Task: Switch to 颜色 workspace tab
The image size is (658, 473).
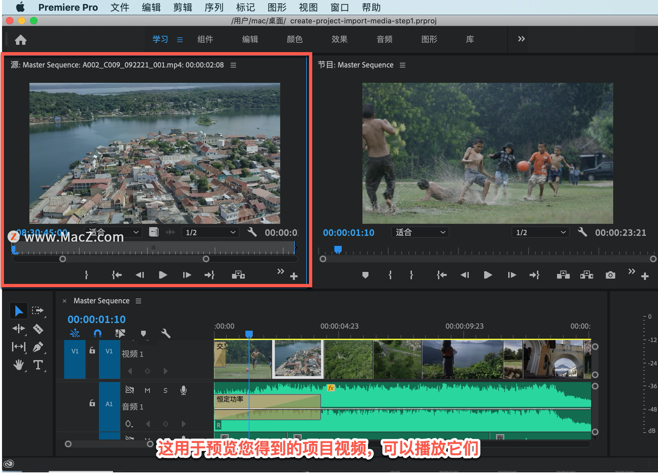Action: (294, 39)
